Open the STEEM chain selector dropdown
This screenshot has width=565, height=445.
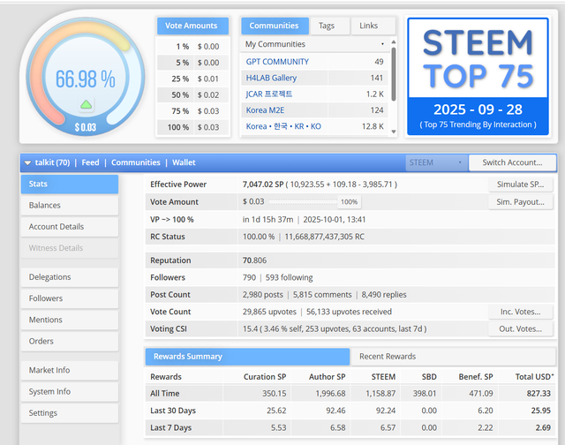[x=436, y=162]
